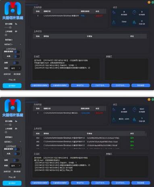Click the fourth blue bottom-row button in upper window

[100, 85]
